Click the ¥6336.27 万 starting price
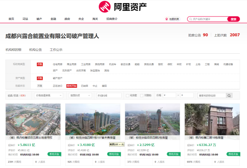 207,145
